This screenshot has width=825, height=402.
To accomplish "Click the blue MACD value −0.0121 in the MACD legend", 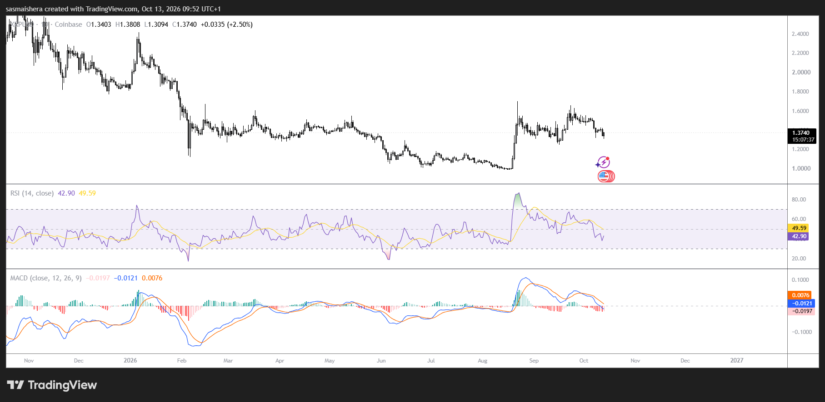I will pyautogui.click(x=125, y=278).
